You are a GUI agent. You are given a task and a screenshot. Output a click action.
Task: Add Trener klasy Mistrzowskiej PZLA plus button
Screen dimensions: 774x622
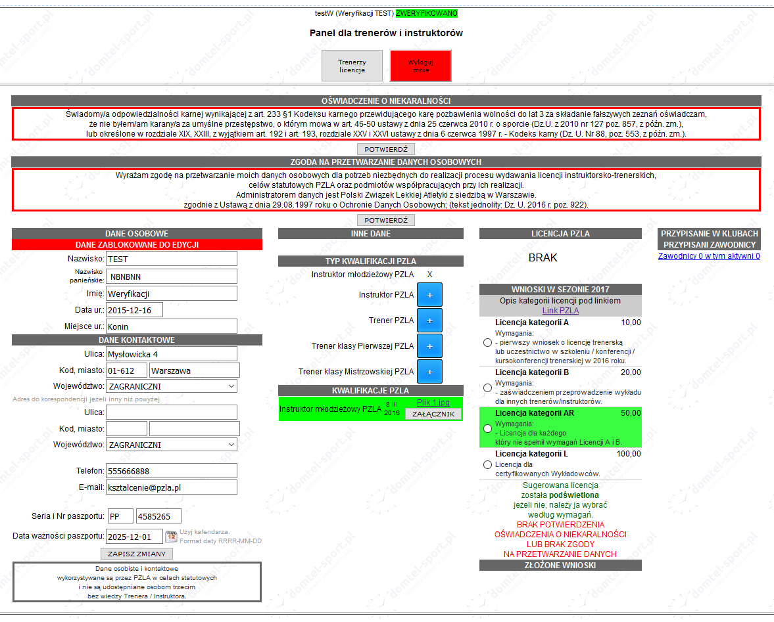click(429, 372)
